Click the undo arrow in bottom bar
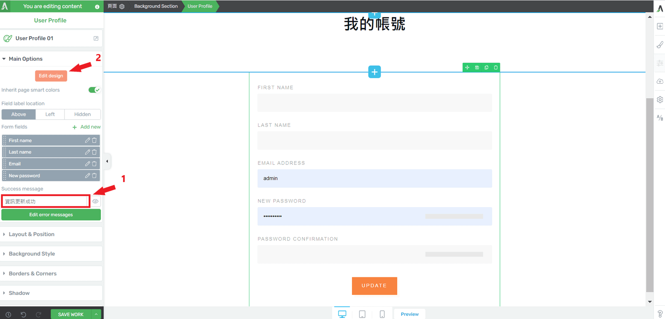Image resolution: width=665 pixels, height=319 pixels. click(x=23, y=314)
